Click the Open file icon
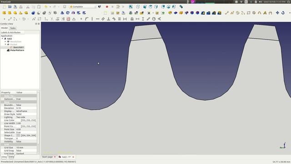The width and height of the screenshot is (291, 164). [x=10, y=7]
